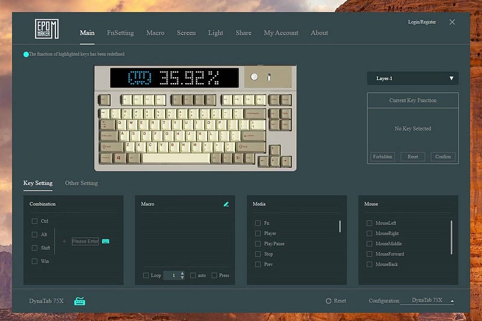
Task: Click the cyan highlighted-keys indicator dot
Action: 26,54
